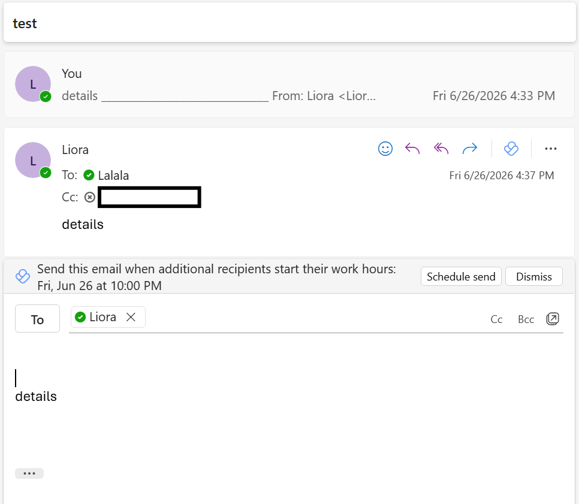This screenshot has height=504, width=579.
Task: Remove Liora from the To field
Action: [x=131, y=317]
